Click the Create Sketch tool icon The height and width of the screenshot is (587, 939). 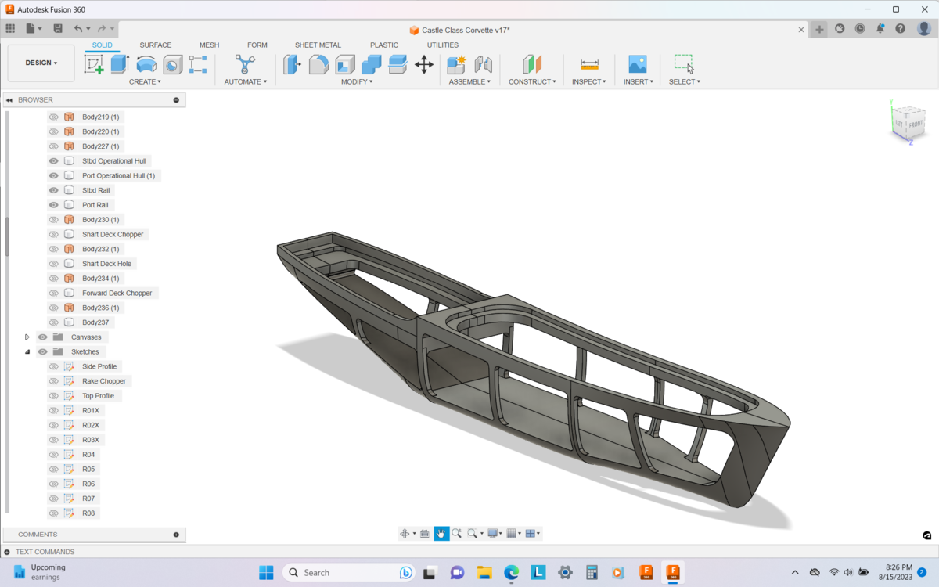(x=94, y=64)
